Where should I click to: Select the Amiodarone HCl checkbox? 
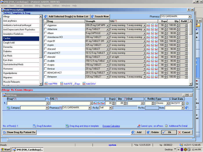click(45, 37)
